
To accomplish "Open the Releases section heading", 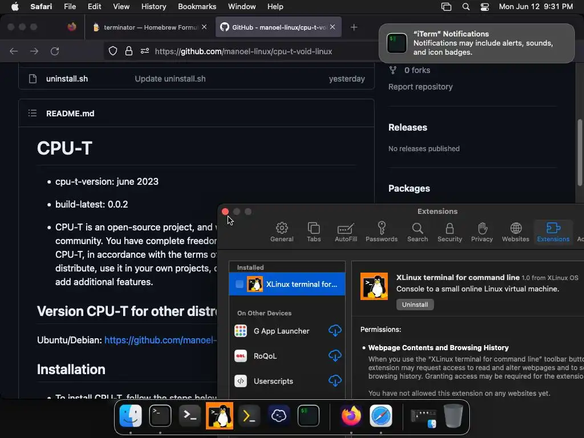I will [408, 127].
